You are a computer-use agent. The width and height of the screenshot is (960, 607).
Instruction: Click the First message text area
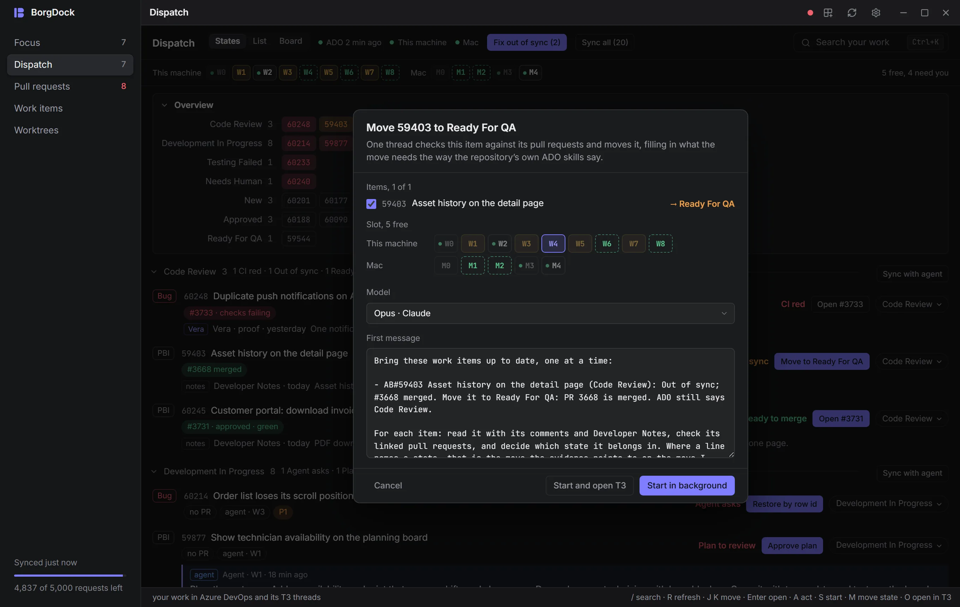tap(550, 403)
